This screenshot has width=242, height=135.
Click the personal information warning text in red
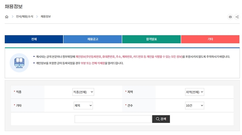[129, 57]
